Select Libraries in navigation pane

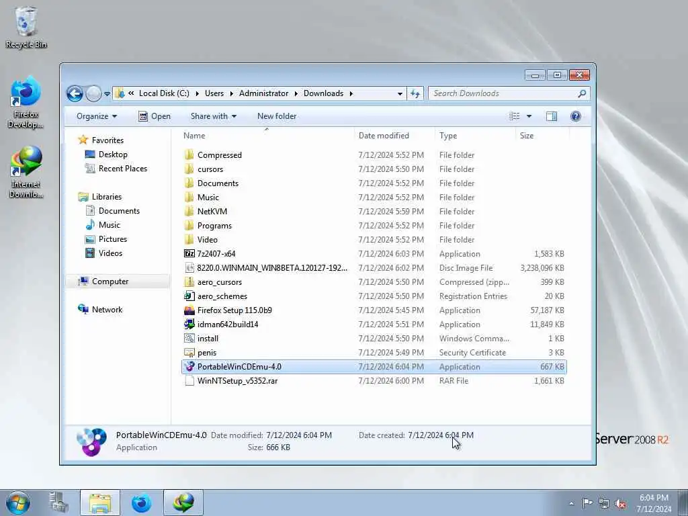pos(100,197)
